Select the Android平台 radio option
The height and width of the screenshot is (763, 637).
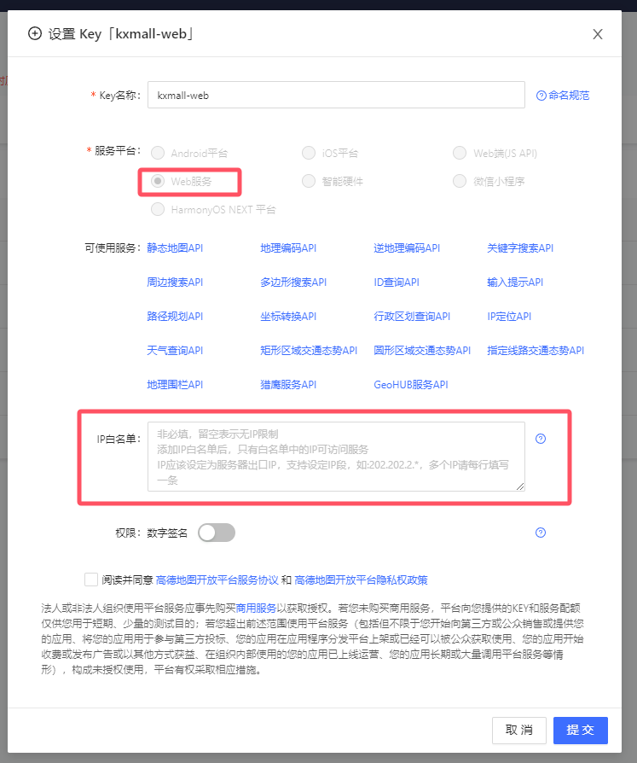(x=158, y=154)
